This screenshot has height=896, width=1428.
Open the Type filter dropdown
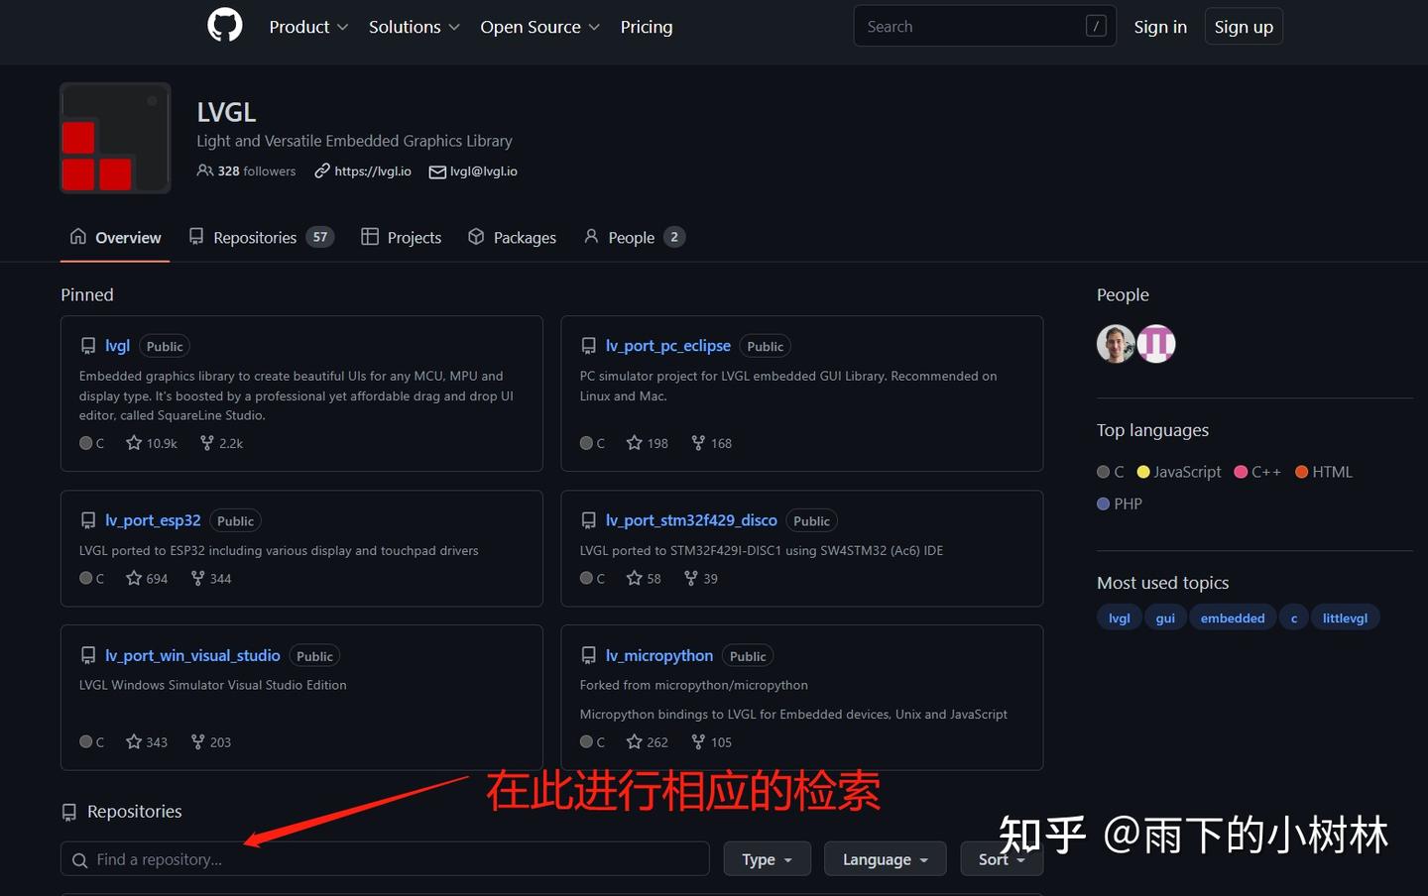tap(767, 858)
